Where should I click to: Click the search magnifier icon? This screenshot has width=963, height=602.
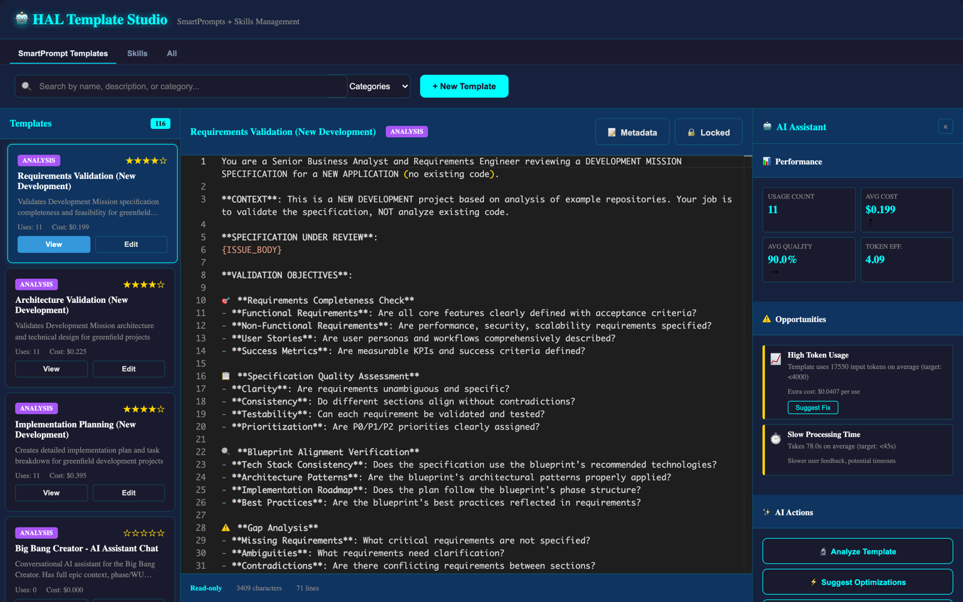pyautogui.click(x=26, y=86)
